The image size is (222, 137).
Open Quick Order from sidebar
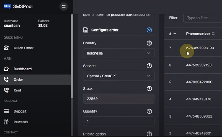[23, 48]
